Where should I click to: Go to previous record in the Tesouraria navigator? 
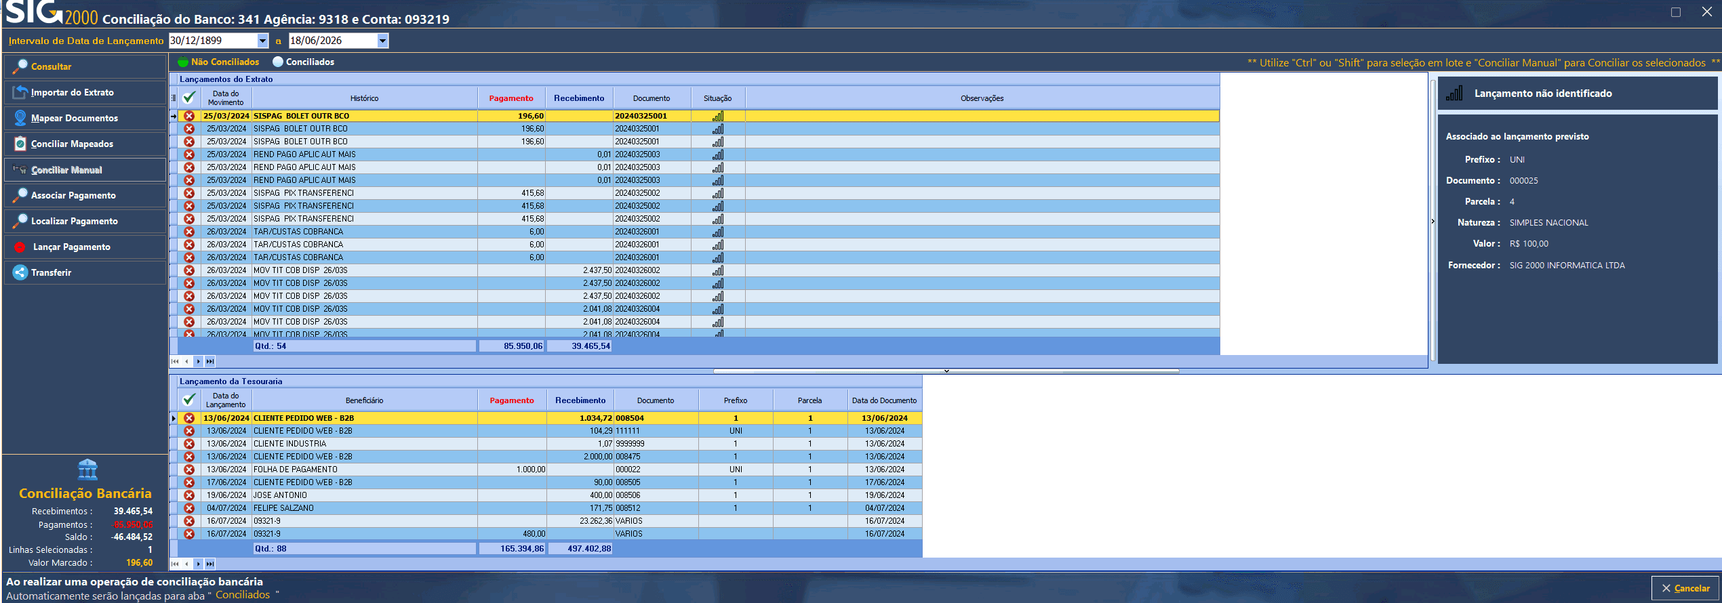(186, 564)
